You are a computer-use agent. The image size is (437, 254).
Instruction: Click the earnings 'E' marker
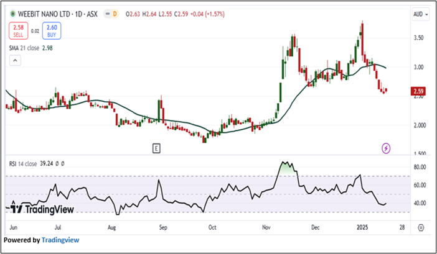(x=156, y=148)
